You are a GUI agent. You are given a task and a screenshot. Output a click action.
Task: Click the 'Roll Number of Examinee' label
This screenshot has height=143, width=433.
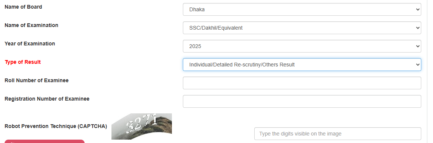click(37, 80)
